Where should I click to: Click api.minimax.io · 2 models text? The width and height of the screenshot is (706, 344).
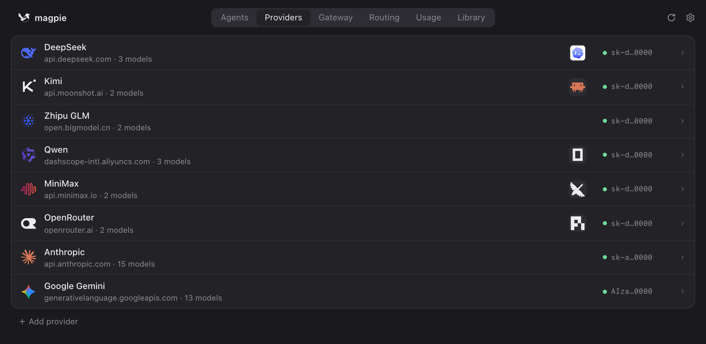[x=91, y=195]
